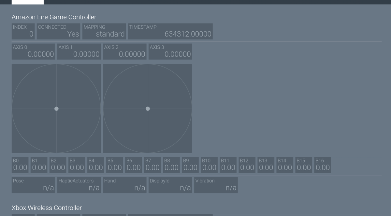Image resolution: width=391 pixels, height=216 pixels.
Task: Click the B3 button value
Action: [x=77, y=165]
